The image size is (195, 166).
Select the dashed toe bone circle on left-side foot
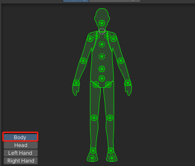coord(93,158)
